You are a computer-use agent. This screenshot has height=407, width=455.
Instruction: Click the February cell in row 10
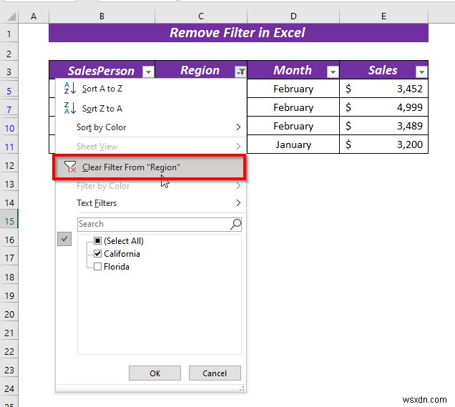click(293, 126)
